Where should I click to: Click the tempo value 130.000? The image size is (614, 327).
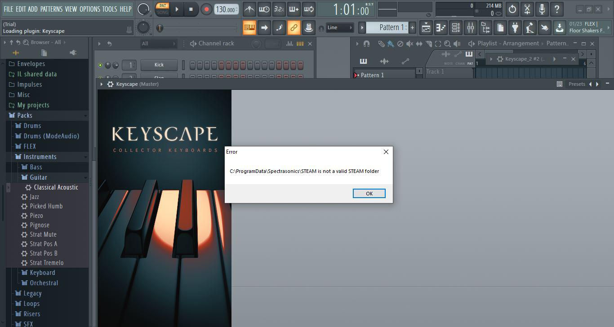point(226,9)
